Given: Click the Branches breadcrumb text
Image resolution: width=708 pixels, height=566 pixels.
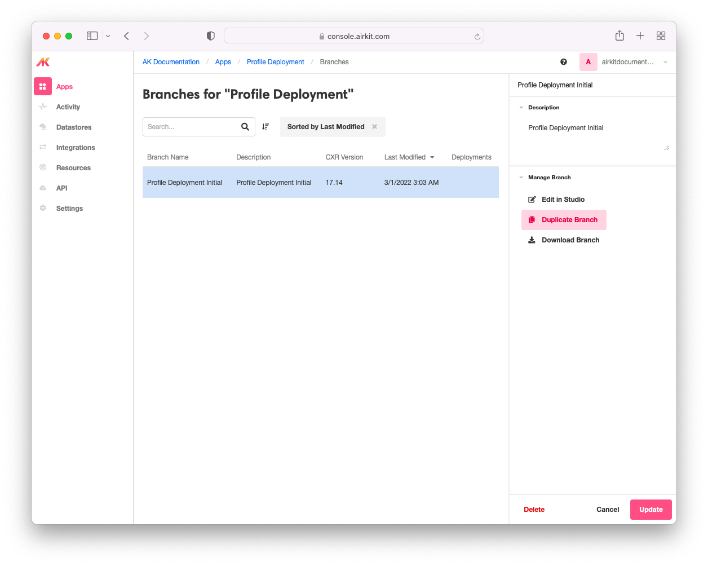Looking at the screenshot, I should [x=334, y=62].
